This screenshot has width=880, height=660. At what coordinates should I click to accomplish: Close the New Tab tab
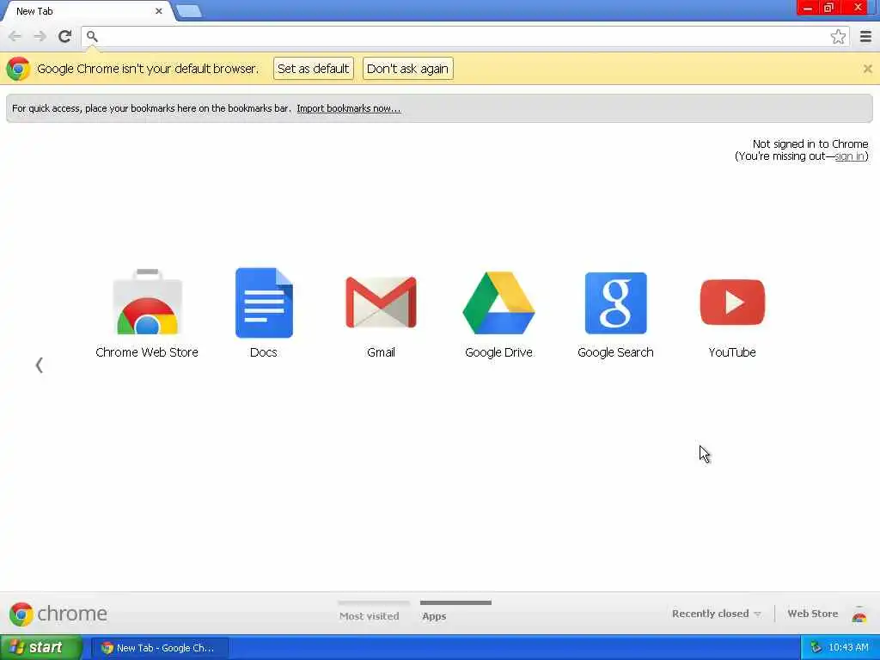(x=159, y=11)
